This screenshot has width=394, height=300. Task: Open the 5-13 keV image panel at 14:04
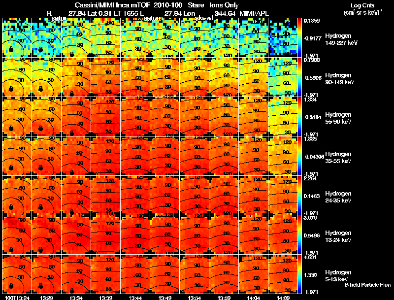pyautogui.click(x=254, y=274)
